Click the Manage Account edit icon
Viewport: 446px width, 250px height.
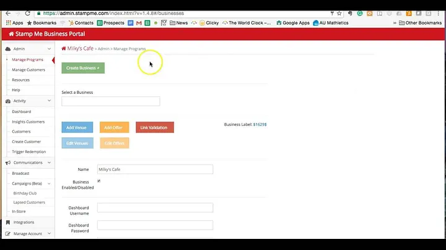point(8,234)
